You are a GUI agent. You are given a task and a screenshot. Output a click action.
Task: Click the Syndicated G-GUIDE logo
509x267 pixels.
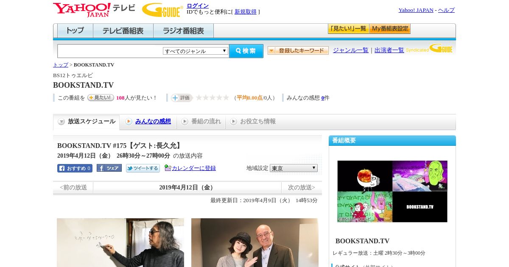pos(429,48)
